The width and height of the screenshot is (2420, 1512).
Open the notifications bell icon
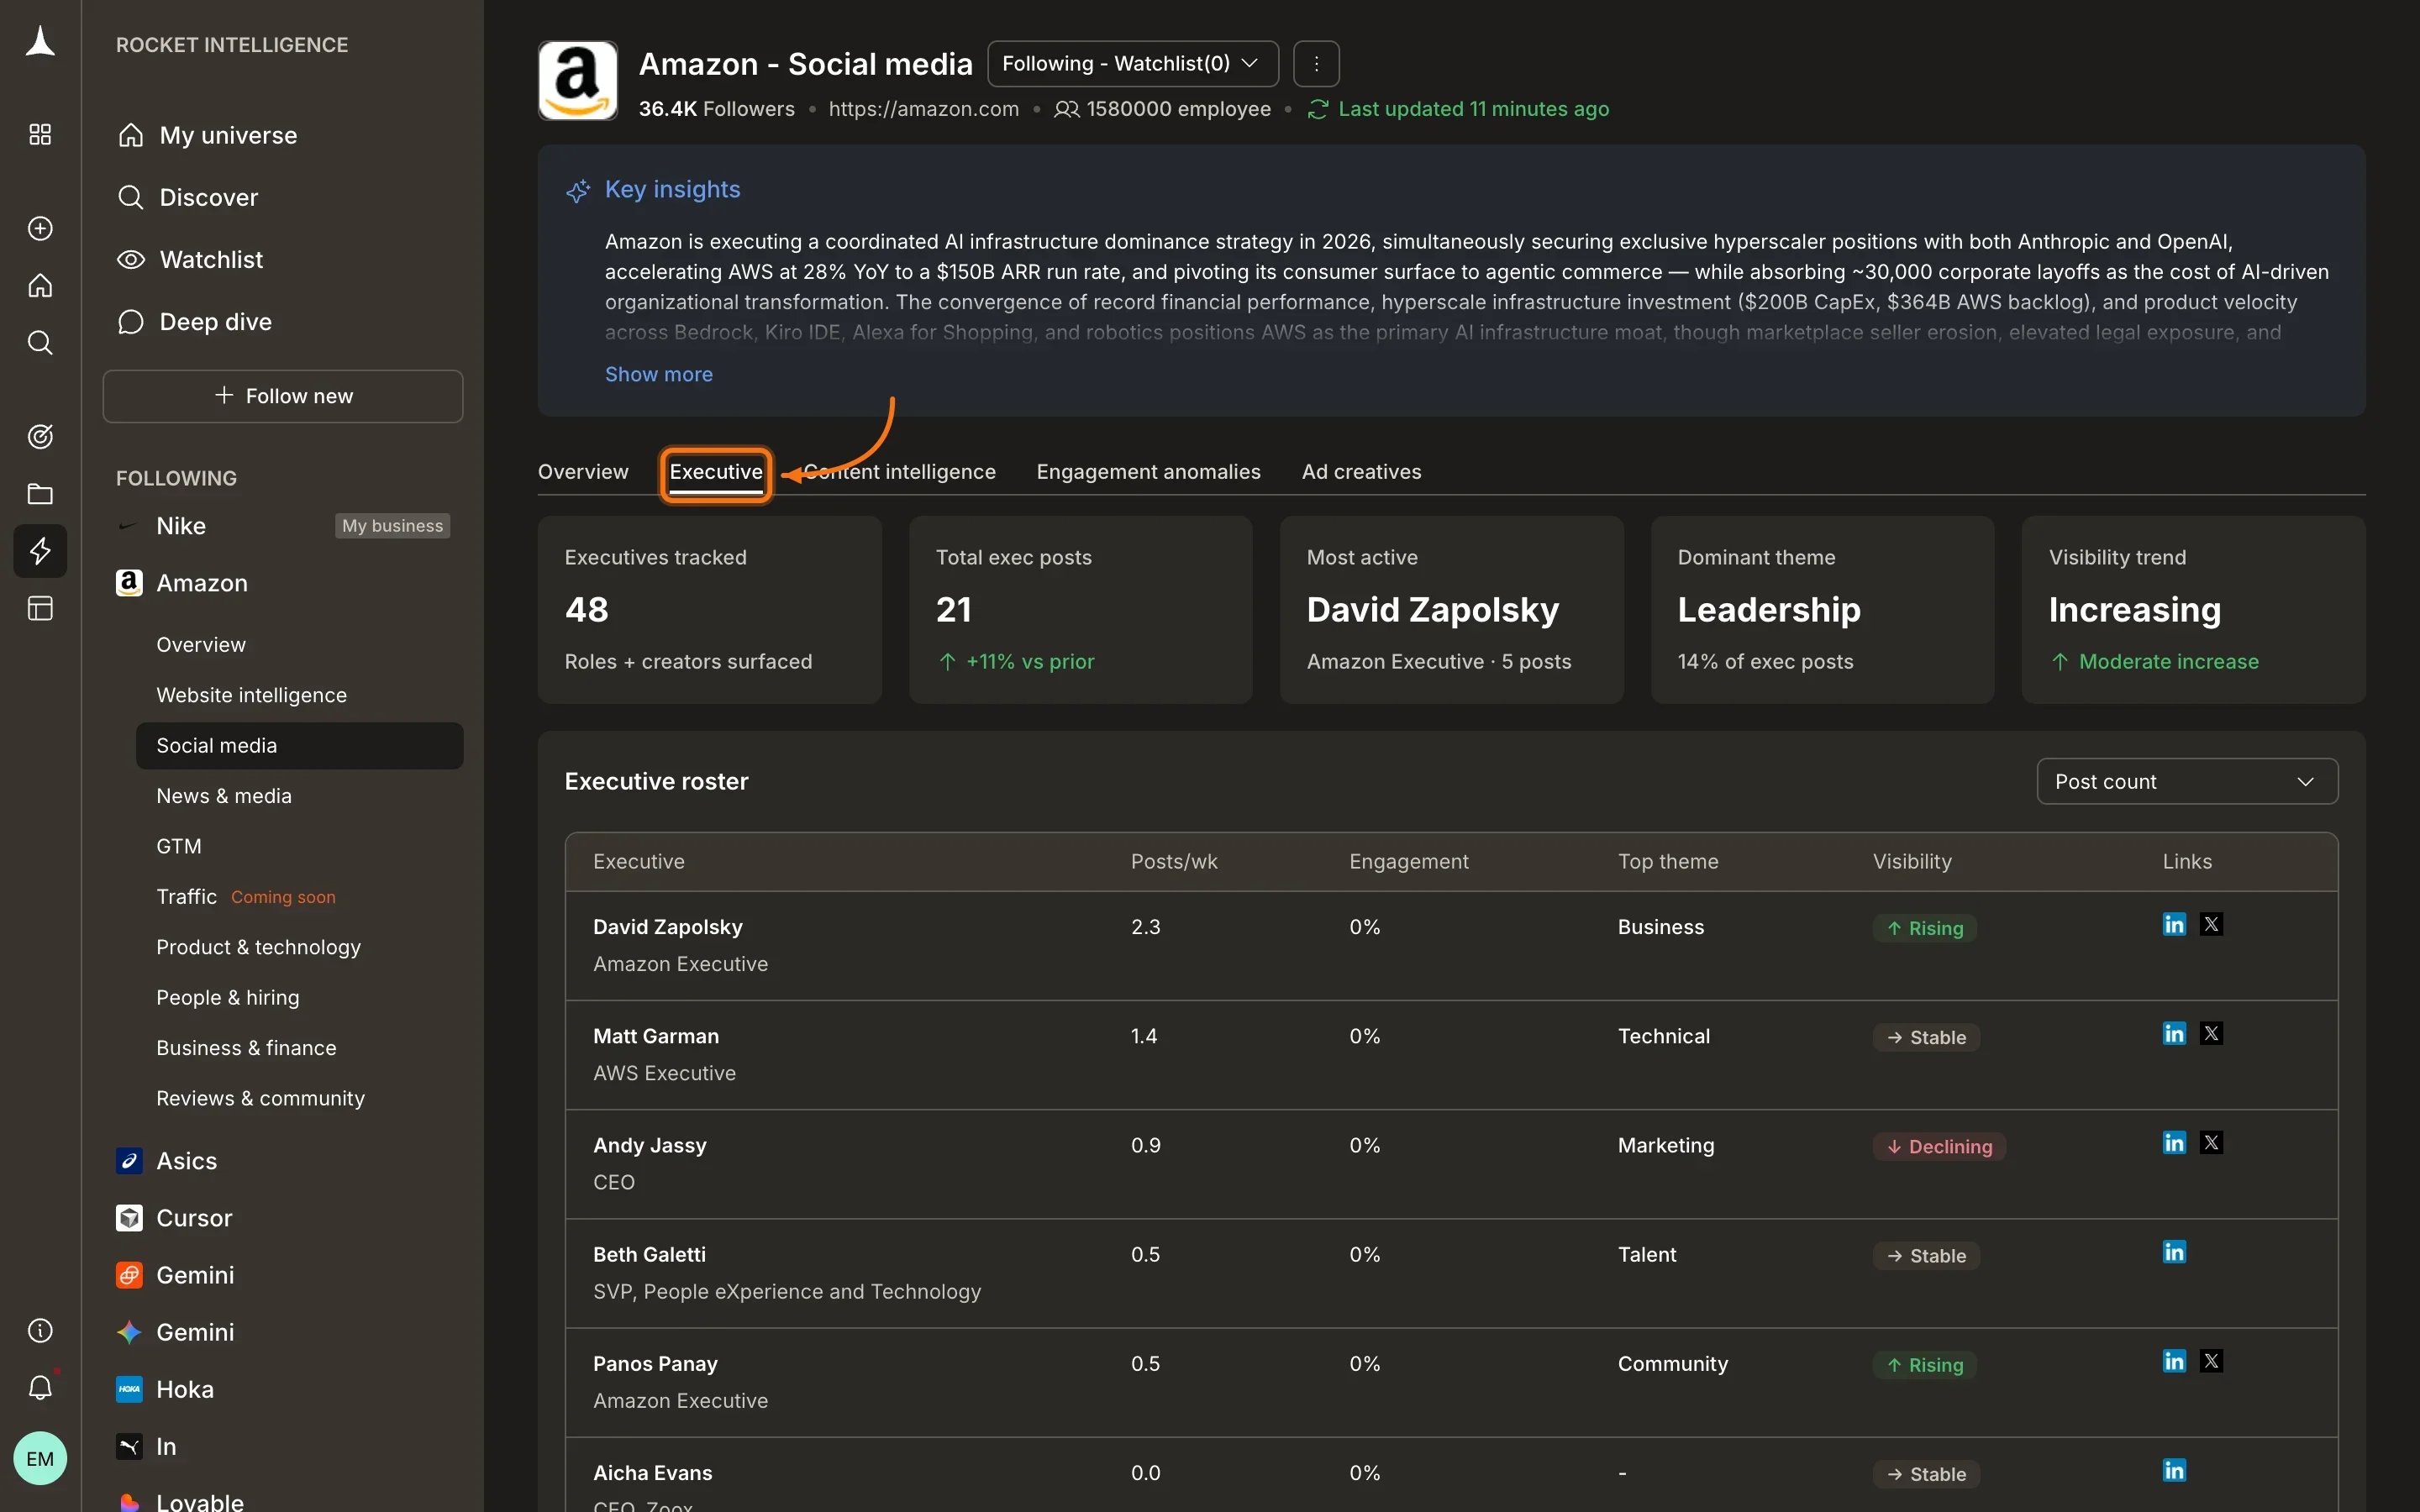pyautogui.click(x=40, y=1388)
